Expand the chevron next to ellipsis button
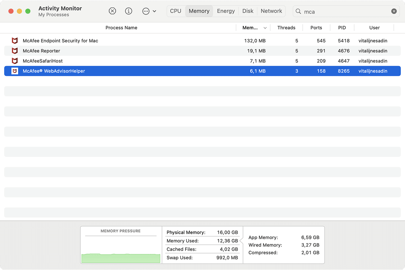 click(154, 11)
